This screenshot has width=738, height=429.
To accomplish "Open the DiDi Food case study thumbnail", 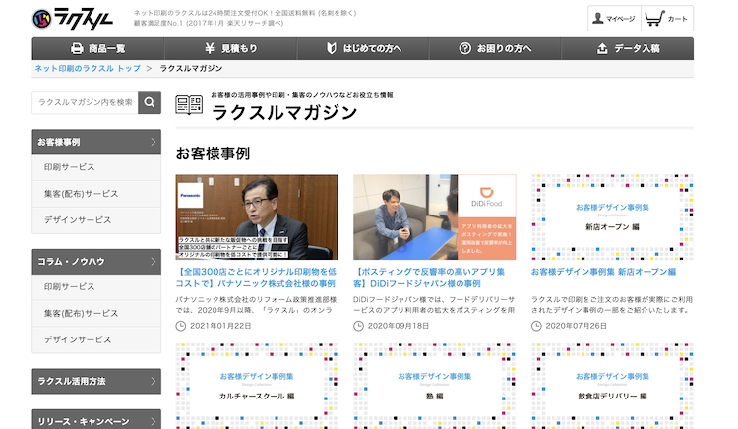I will click(x=434, y=216).
